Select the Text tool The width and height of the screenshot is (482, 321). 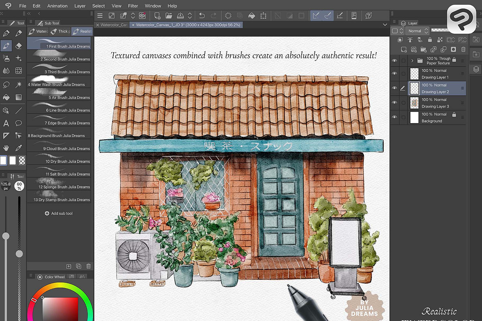(x=6, y=123)
